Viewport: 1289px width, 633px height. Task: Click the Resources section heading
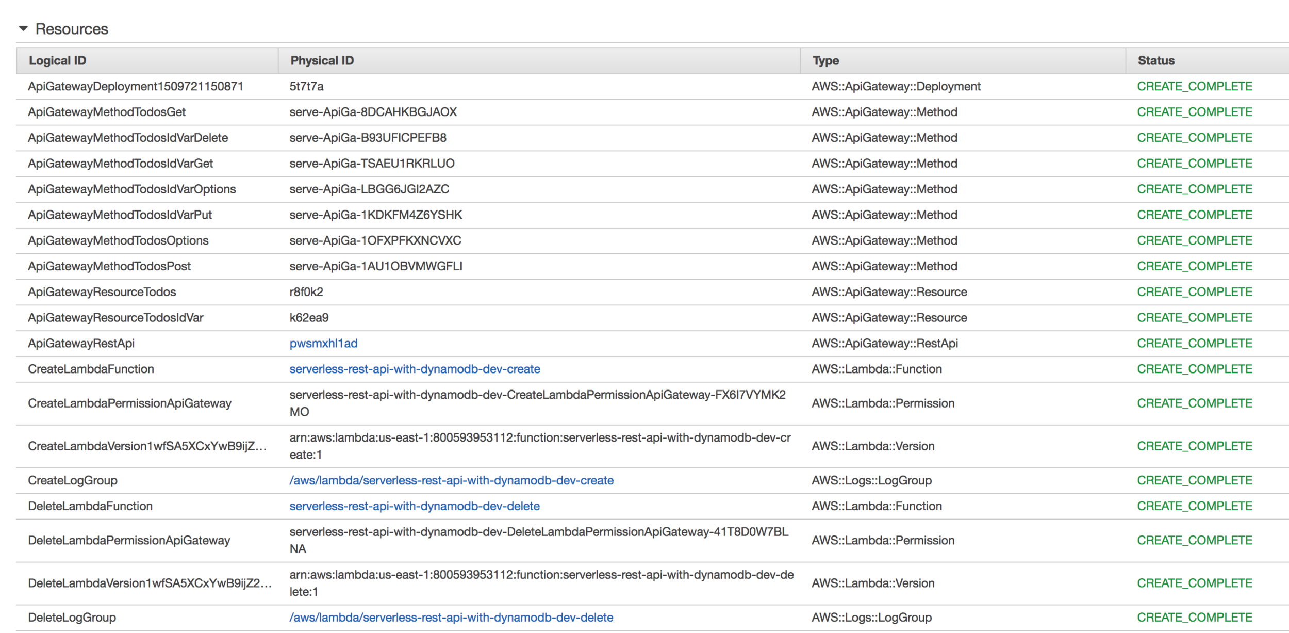click(72, 29)
